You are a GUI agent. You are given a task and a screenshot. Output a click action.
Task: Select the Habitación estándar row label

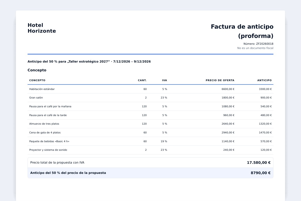(42, 89)
